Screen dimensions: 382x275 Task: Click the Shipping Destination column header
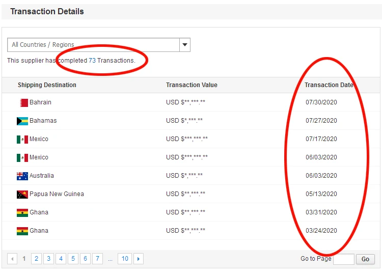pyautogui.click(x=47, y=85)
